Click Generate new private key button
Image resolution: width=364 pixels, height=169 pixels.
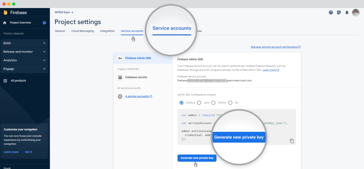point(197,158)
